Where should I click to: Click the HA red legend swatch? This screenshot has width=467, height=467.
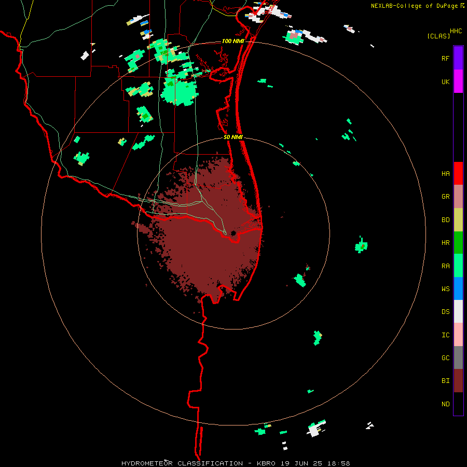[458, 173]
